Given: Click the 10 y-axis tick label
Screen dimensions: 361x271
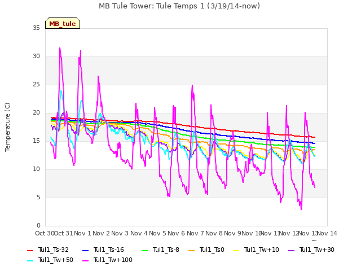Looking at the screenshot, I should [x=36, y=169].
